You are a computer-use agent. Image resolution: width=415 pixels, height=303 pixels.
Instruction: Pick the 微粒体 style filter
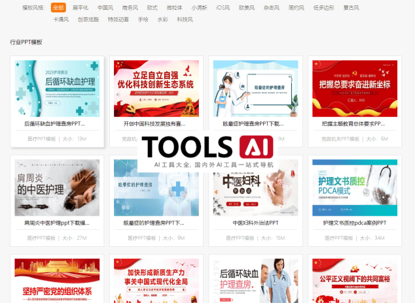[174, 8]
